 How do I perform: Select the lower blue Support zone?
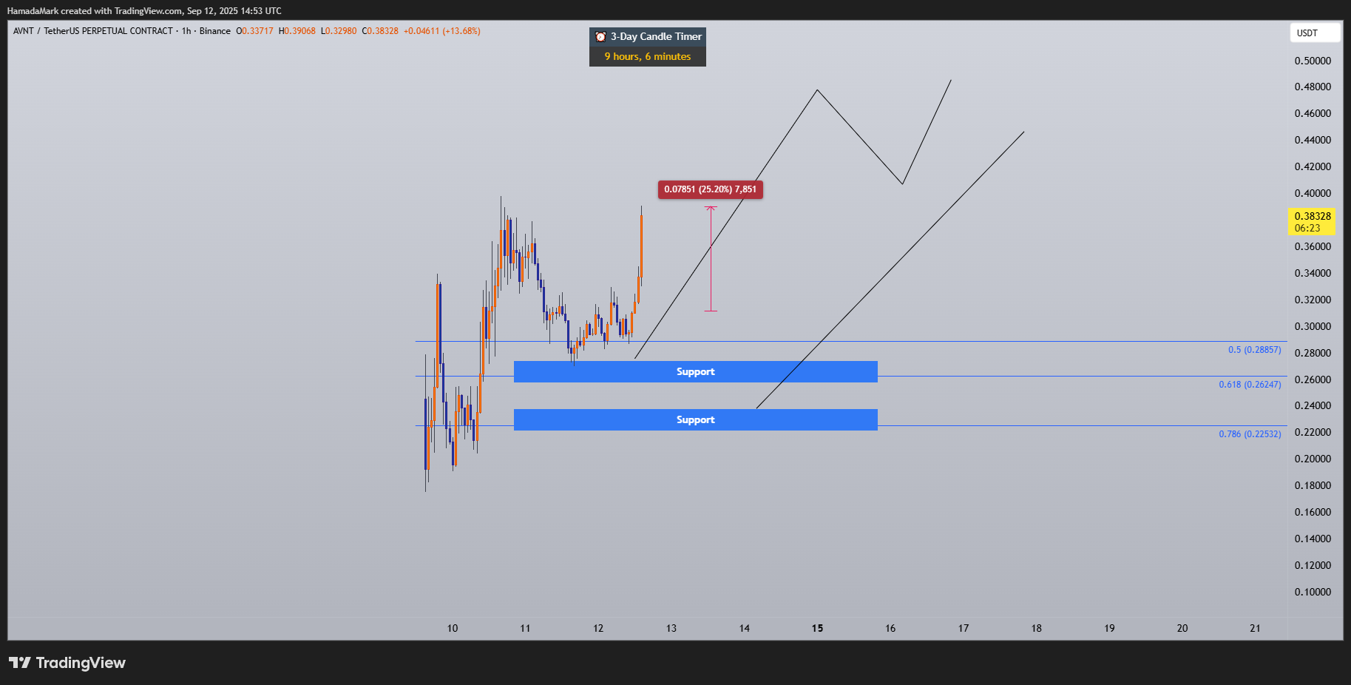pos(695,419)
